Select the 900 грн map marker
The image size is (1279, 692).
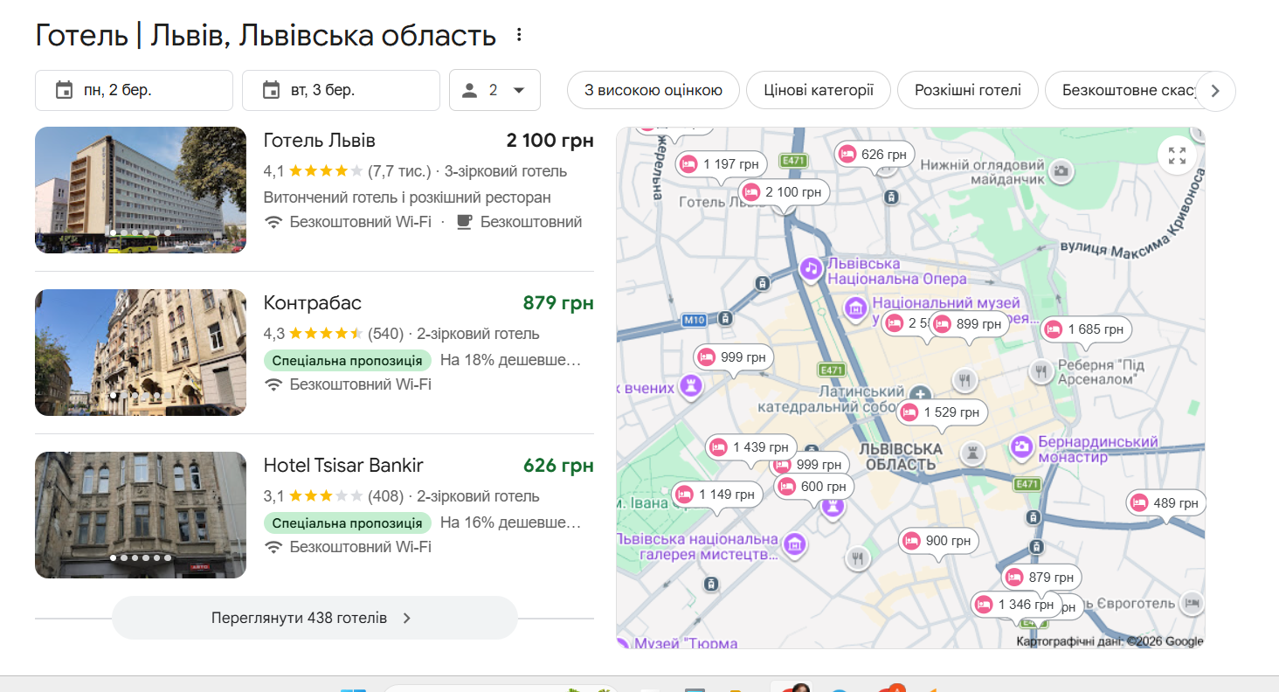click(938, 541)
